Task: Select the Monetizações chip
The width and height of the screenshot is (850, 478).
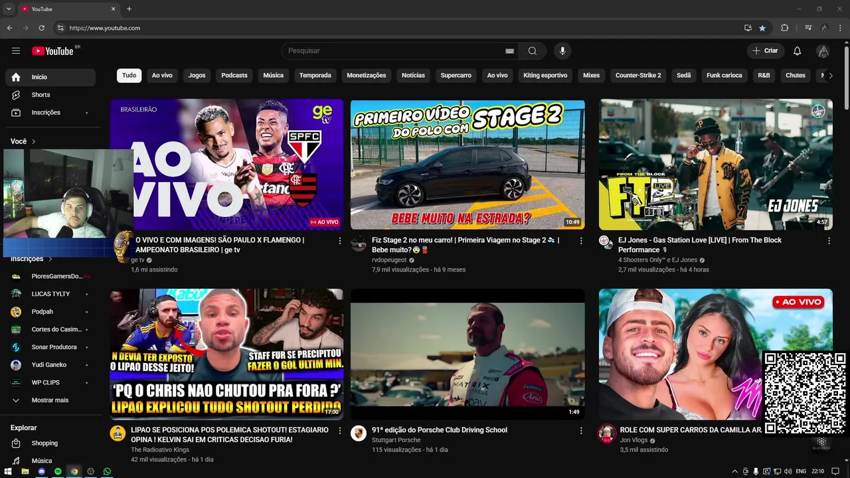Action: coord(367,76)
